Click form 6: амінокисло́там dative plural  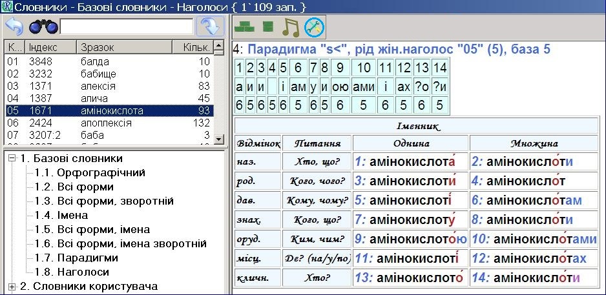coord(534,200)
